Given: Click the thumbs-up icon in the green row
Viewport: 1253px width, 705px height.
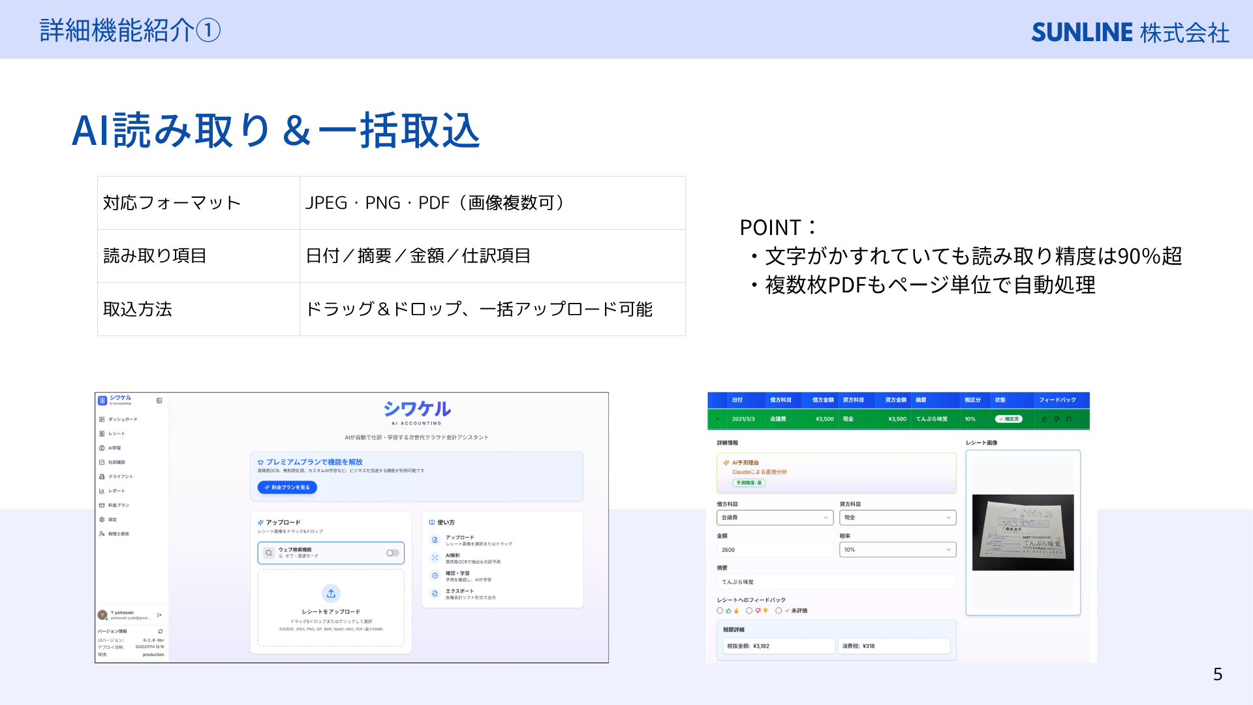Looking at the screenshot, I should point(1044,419).
